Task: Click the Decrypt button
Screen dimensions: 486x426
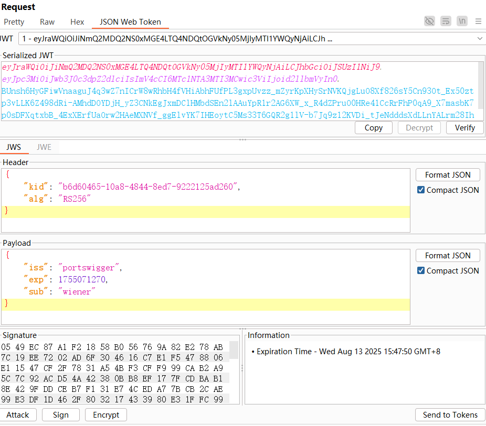Action: pyautogui.click(x=419, y=128)
